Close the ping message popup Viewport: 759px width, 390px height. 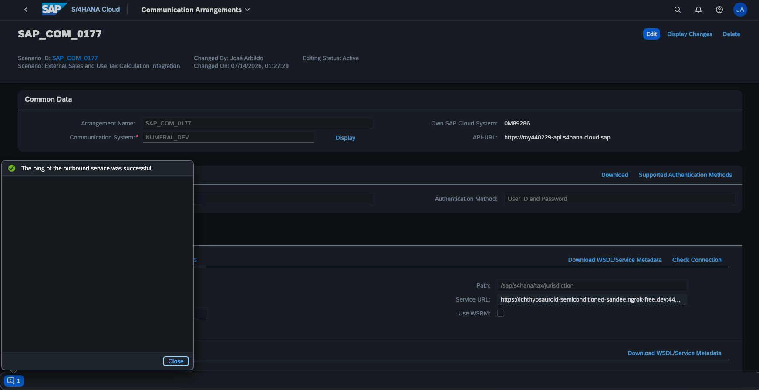176,361
